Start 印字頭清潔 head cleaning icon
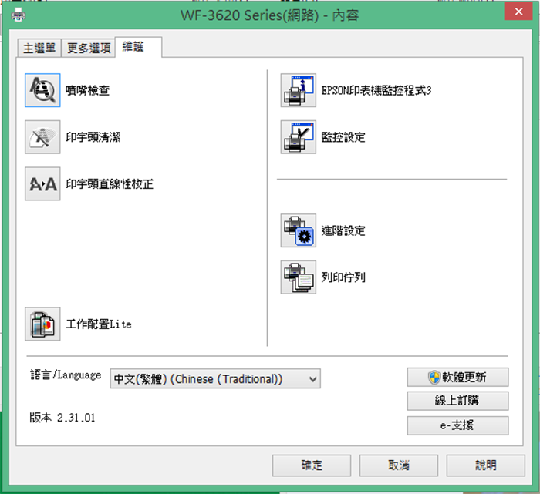The width and height of the screenshot is (540, 494). [x=42, y=137]
